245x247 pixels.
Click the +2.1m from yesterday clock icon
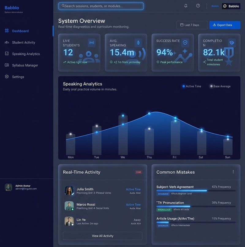point(111,62)
